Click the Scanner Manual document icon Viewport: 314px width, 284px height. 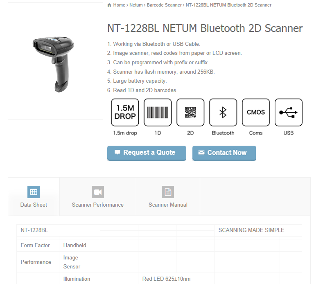point(168,192)
